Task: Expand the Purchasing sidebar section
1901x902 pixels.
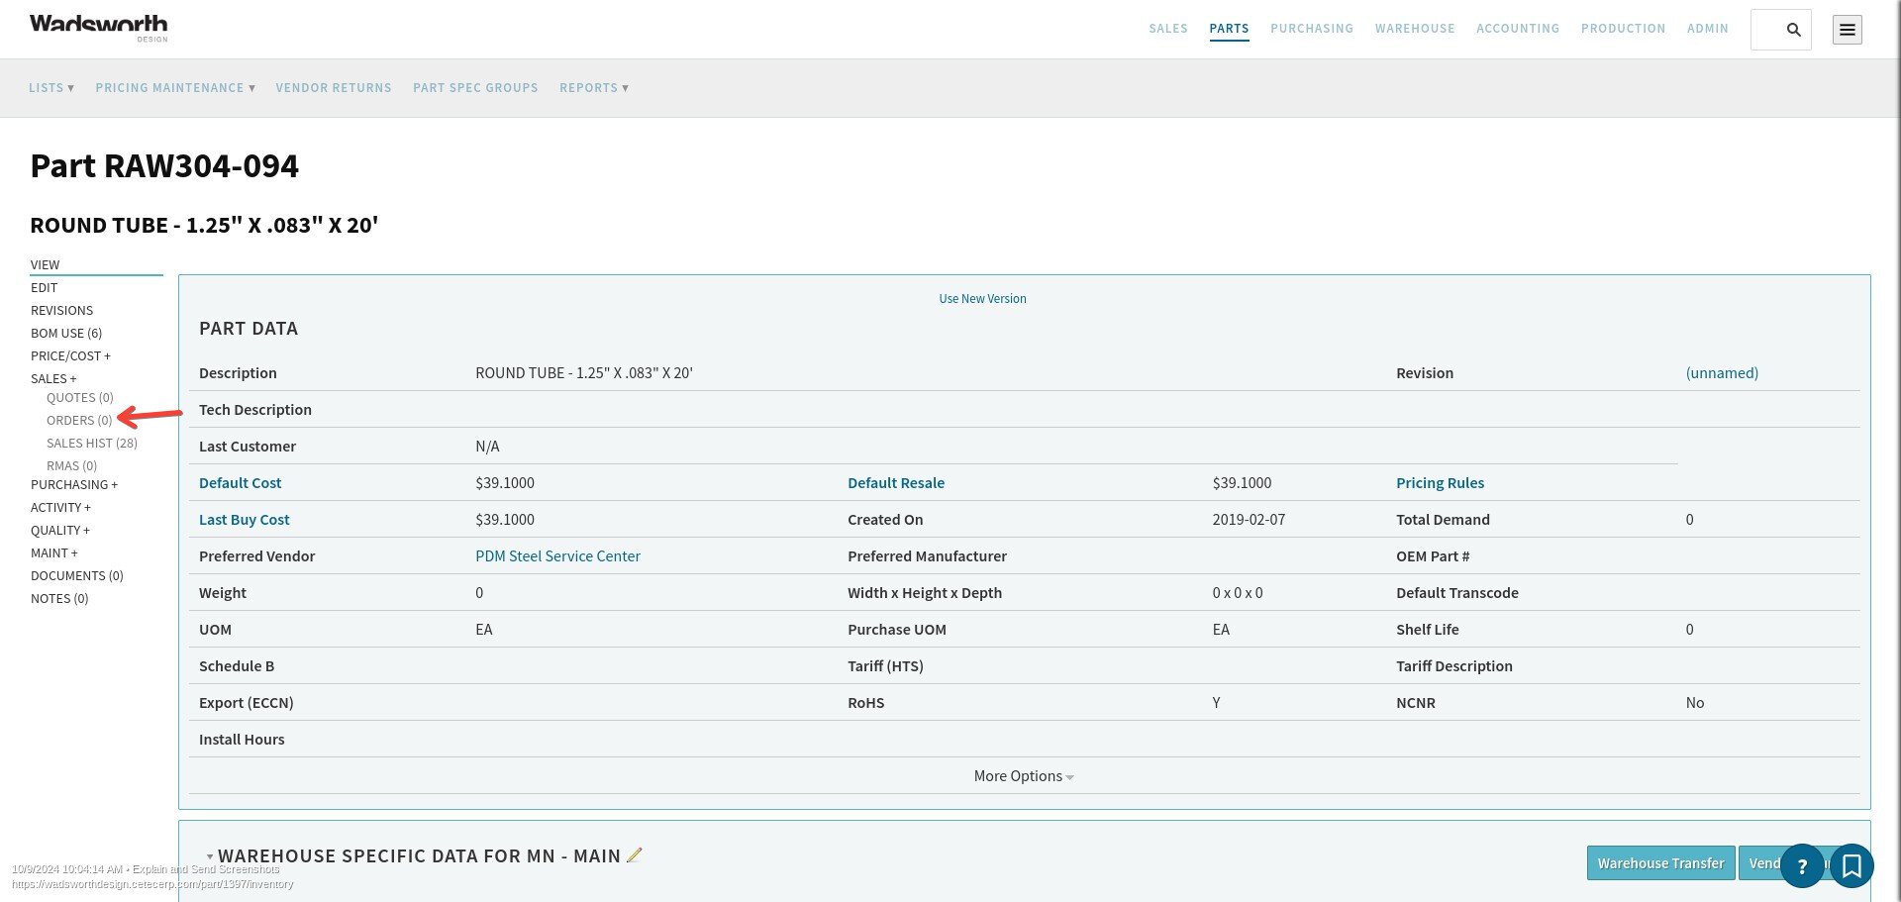Action: pyautogui.click(x=74, y=484)
